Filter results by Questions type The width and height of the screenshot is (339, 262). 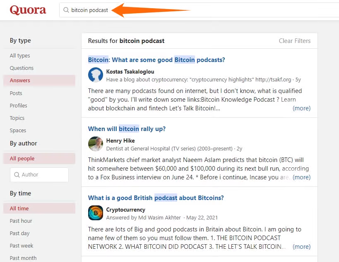click(22, 68)
